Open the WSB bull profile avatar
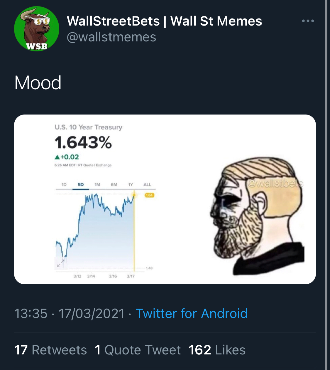Viewport: 330px width, 370px height. [x=37, y=29]
